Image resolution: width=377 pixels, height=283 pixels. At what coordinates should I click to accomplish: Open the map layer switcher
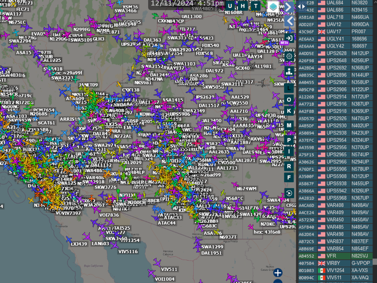click(273, 6)
